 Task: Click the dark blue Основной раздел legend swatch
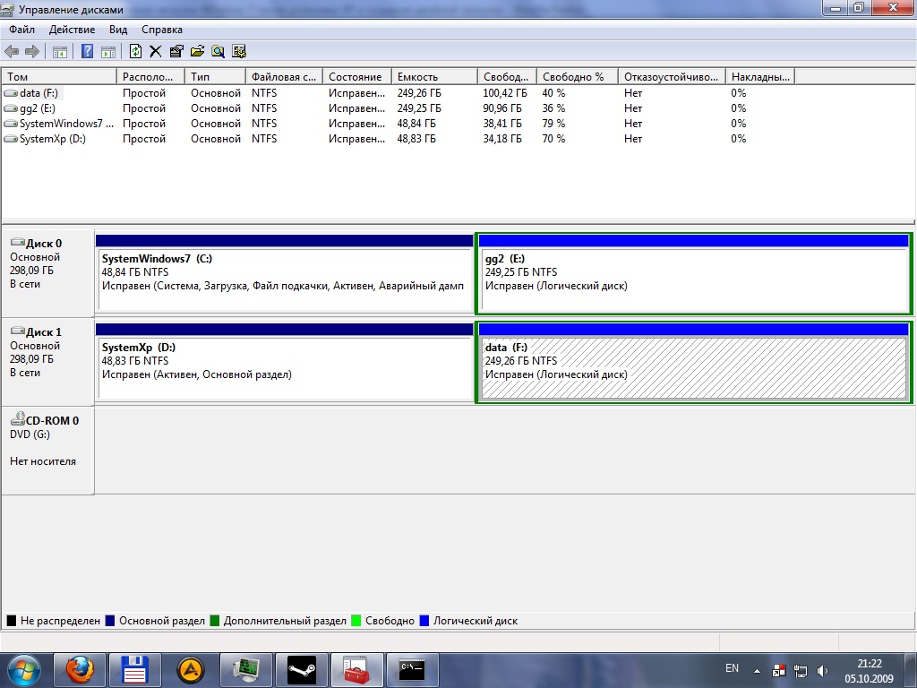pos(110,621)
